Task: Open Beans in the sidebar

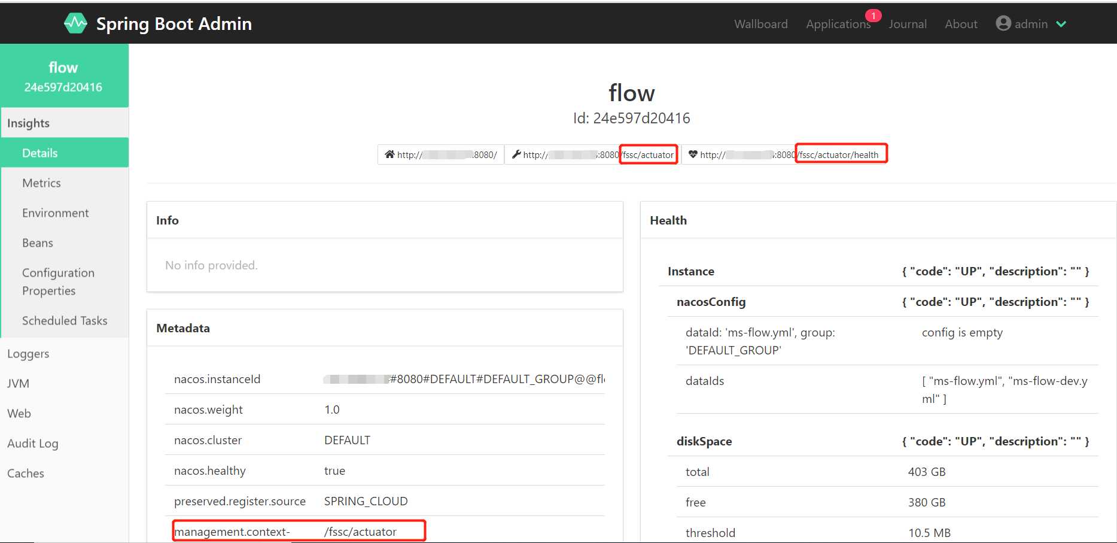Action: (64, 242)
